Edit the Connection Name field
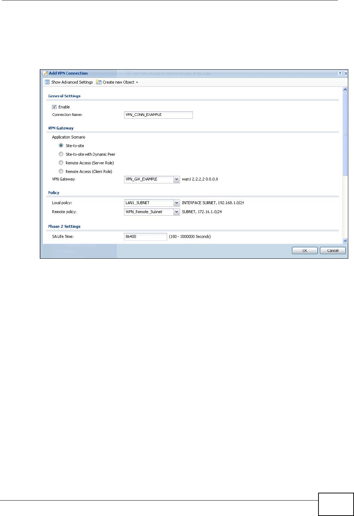Image resolution: width=354 pixels, height=516 pixels. [x=158, y=115]
